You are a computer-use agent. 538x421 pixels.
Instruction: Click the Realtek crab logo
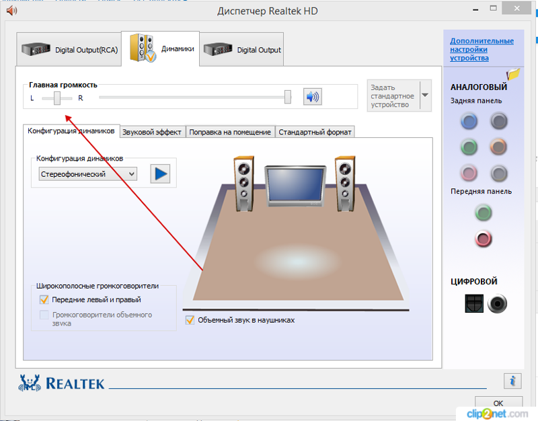point(30,383)
